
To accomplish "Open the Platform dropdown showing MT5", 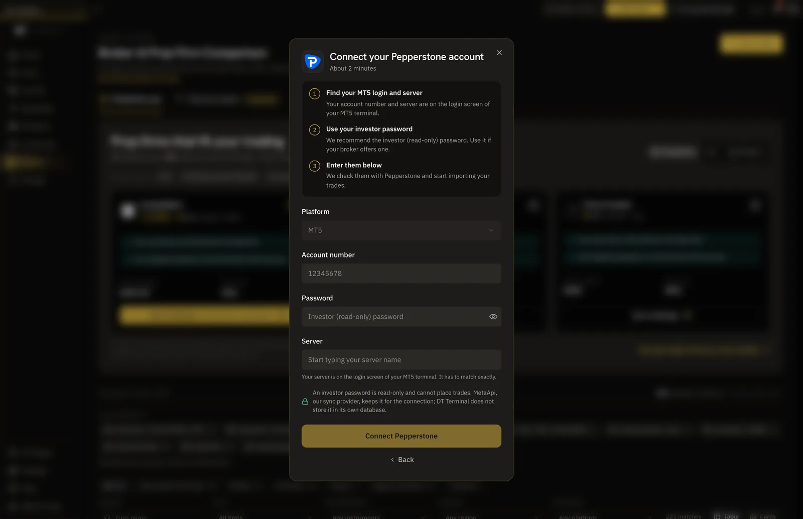I will (x=401, y=230).
